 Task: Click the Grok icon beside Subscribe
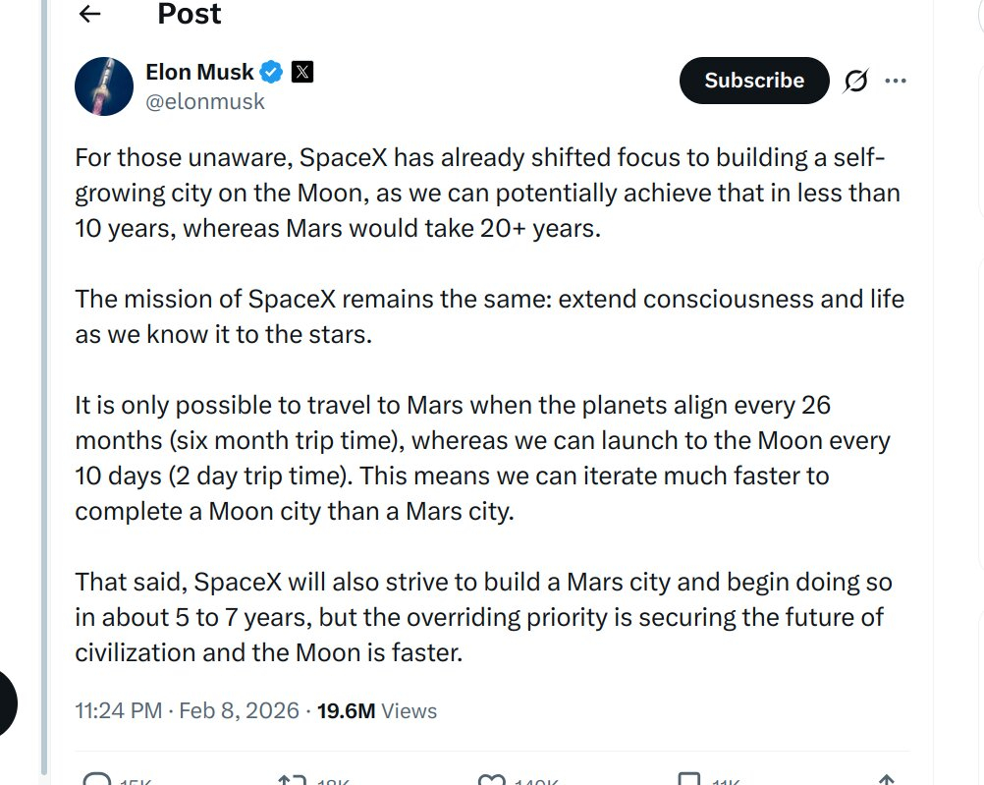click(x=855, y=82)
